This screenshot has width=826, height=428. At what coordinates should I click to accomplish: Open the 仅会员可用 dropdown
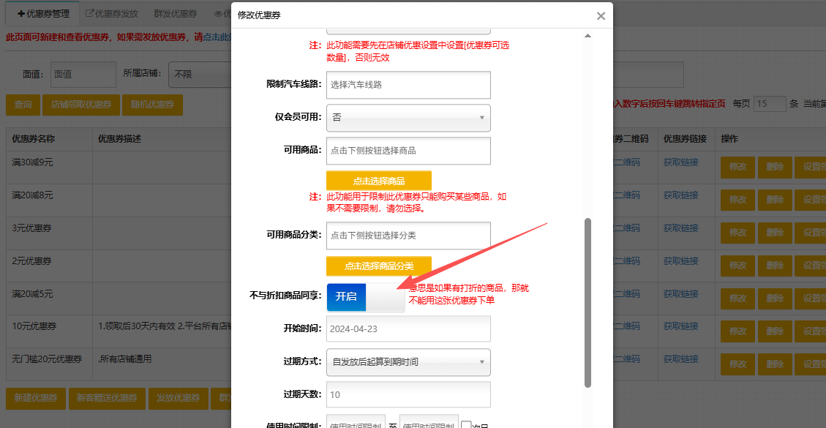(408, 117)
